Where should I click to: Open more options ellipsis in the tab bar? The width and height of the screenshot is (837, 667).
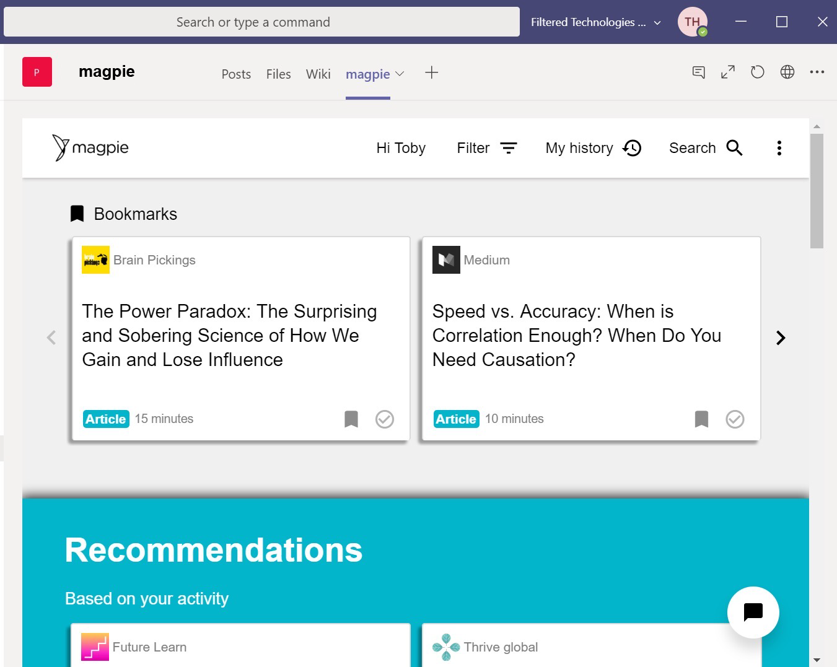pos(817,72)
